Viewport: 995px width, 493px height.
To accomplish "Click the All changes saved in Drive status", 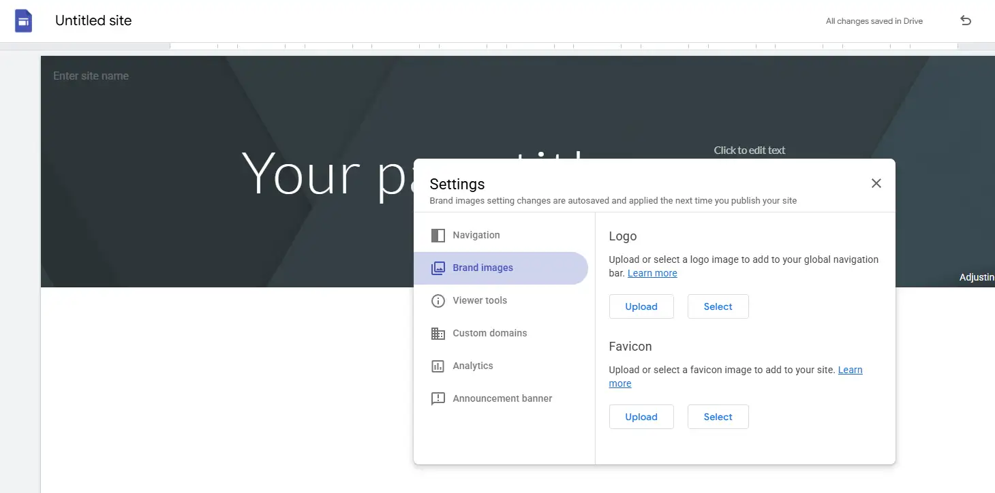I will (x=874, y=21).
